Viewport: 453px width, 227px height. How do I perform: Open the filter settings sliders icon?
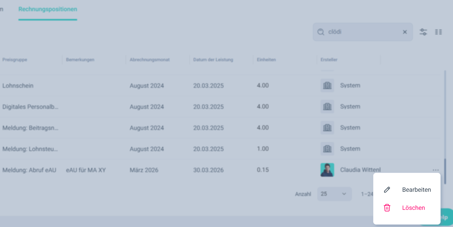pos(423,32)
